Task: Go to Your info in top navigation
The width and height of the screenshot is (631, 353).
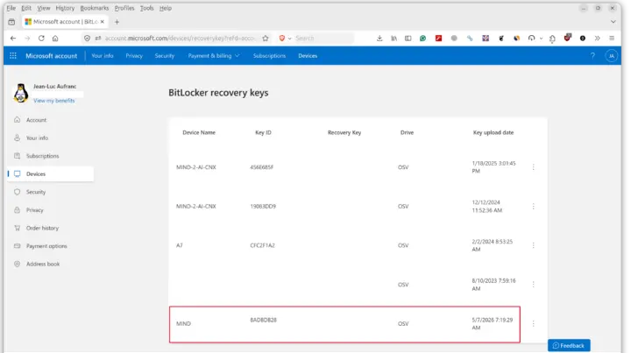Action: 103,56
